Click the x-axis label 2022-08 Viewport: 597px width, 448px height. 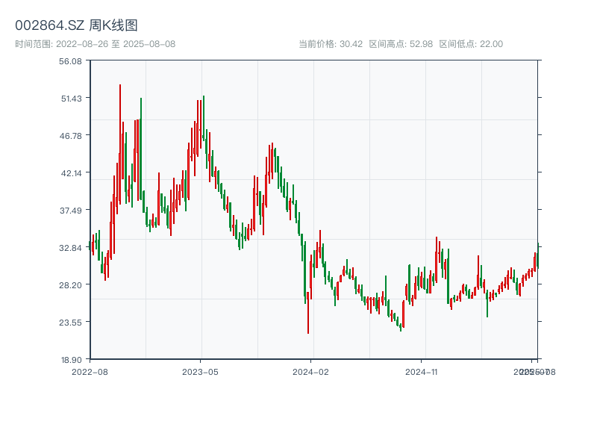[90, 372]
